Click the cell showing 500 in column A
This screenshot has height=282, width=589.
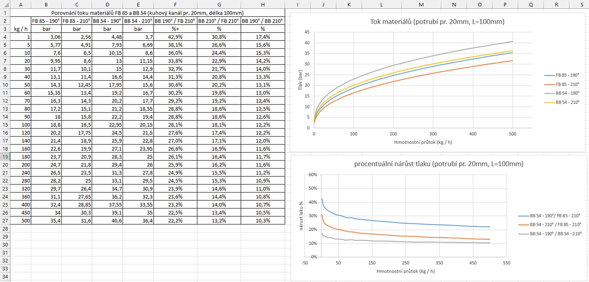point(20,220)
